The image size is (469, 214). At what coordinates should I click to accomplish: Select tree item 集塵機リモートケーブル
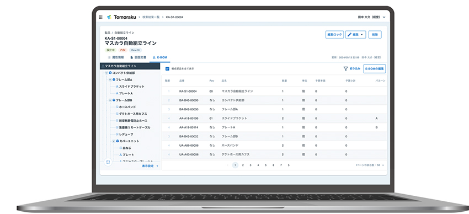coord(135,127)
